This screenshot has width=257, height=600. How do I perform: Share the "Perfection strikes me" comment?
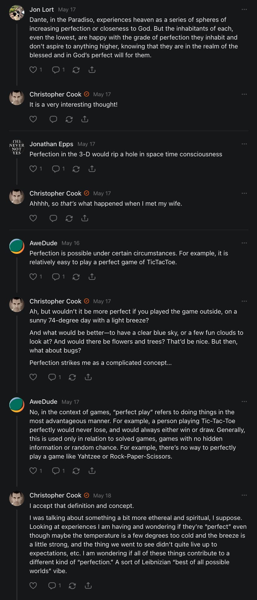coord(88,377)
